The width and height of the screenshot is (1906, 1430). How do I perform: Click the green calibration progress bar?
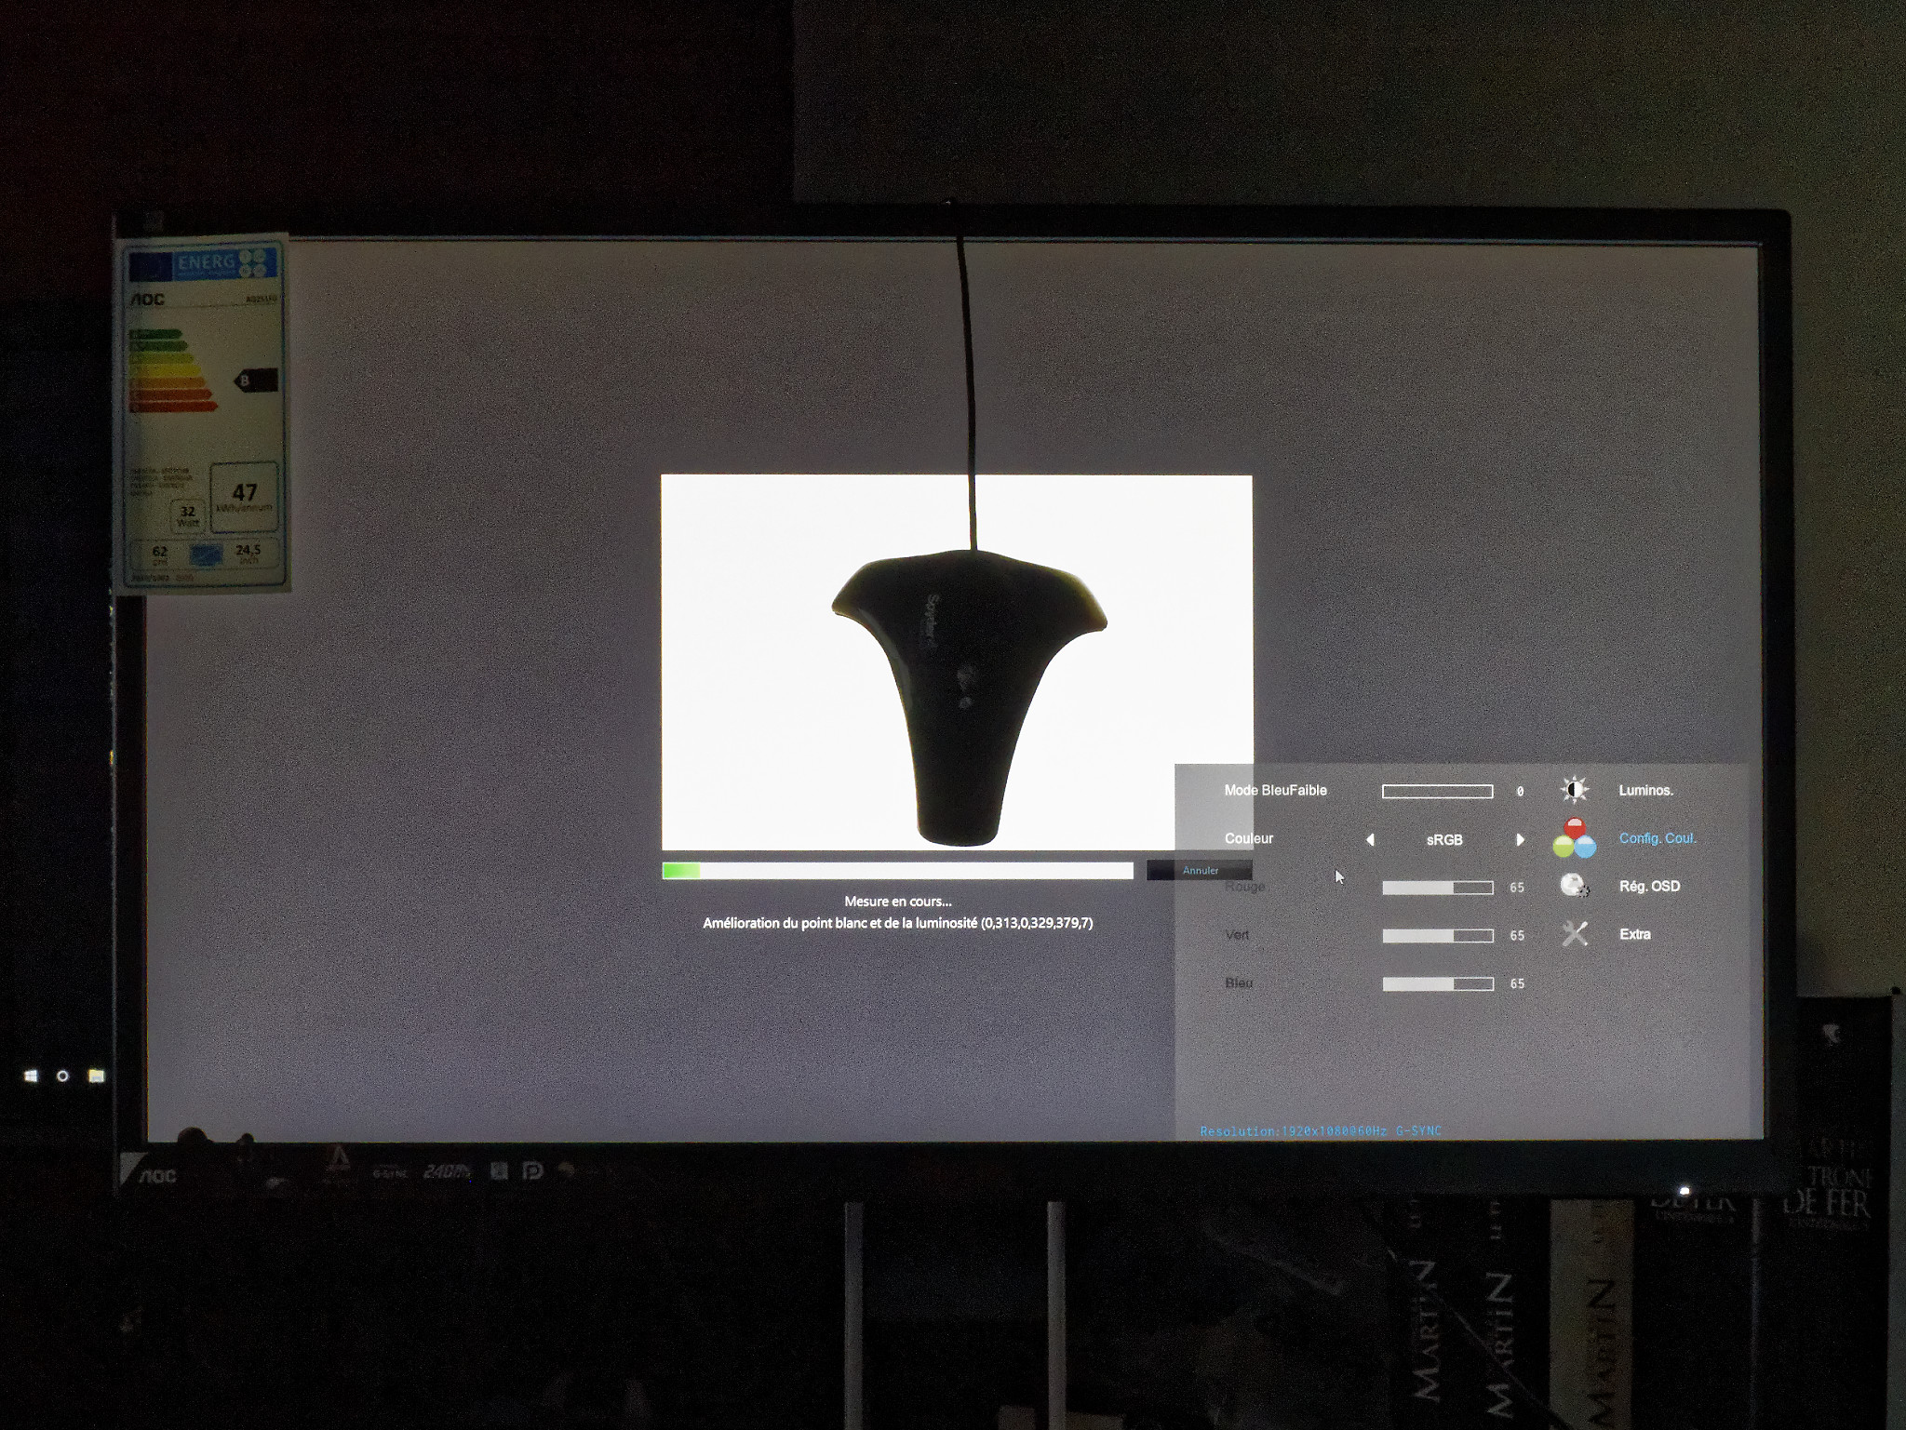click(680, 870)
